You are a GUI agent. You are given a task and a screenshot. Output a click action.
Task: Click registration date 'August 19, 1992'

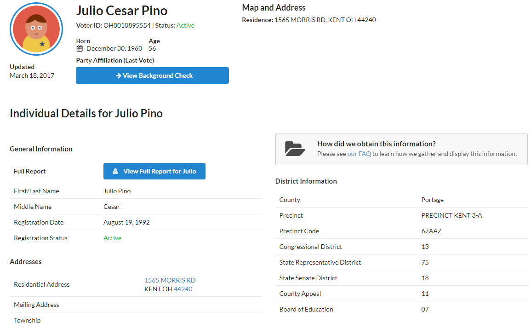[x=126, y=222]
